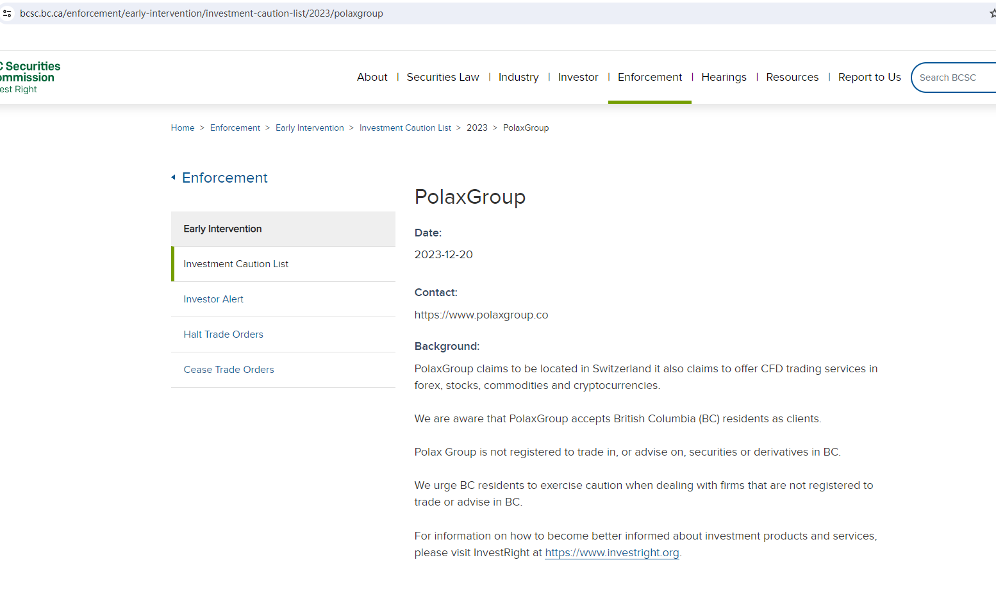The width and height of the screenshot is (996, 594).
Task: Open the Securities Law menu
Action: coord(443,77)
